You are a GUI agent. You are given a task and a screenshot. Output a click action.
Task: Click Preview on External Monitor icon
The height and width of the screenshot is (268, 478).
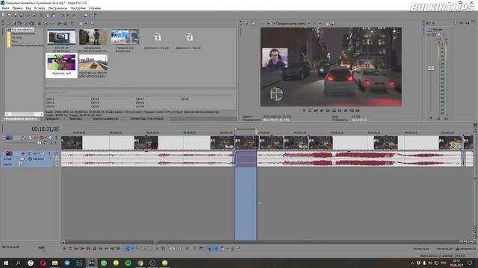click(254, 23)
